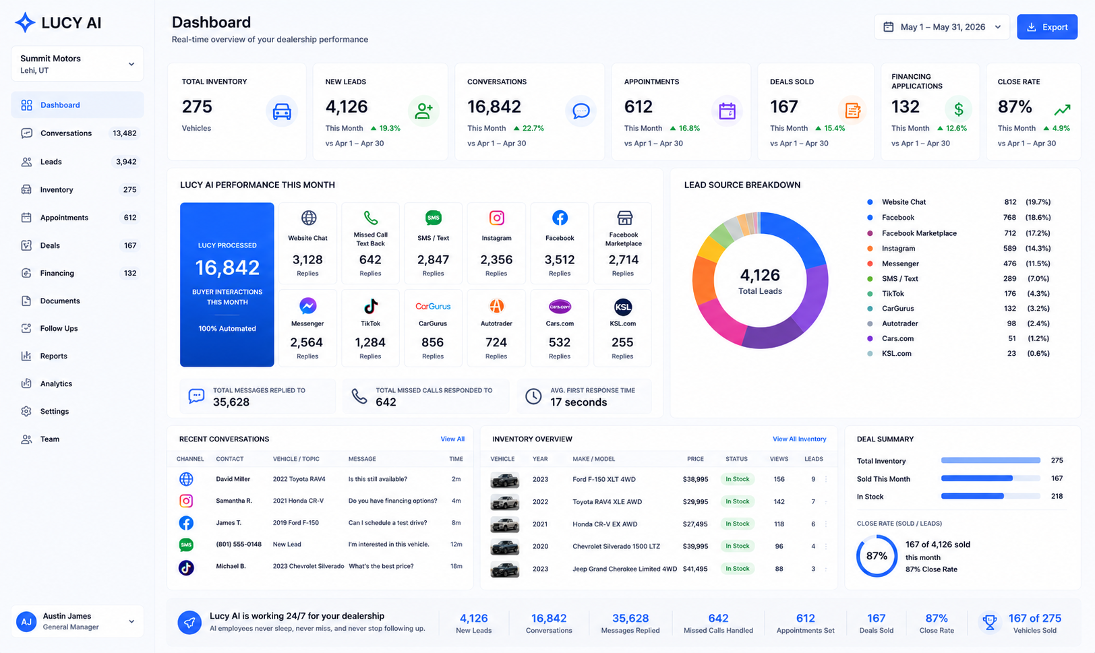The height and width of the screenshot is (653, 1095).
Task: Open Leads in the sidebar
Action: [x=78, y=162]
